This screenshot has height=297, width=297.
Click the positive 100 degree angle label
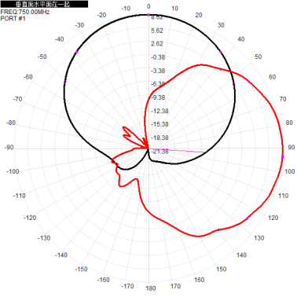tap(290, 171)
